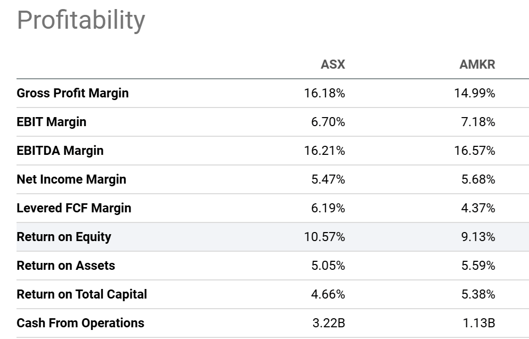Click ASX gross profit margin value 16.18%
This screenshot has height=339, width=529.
tap(324, 93)
